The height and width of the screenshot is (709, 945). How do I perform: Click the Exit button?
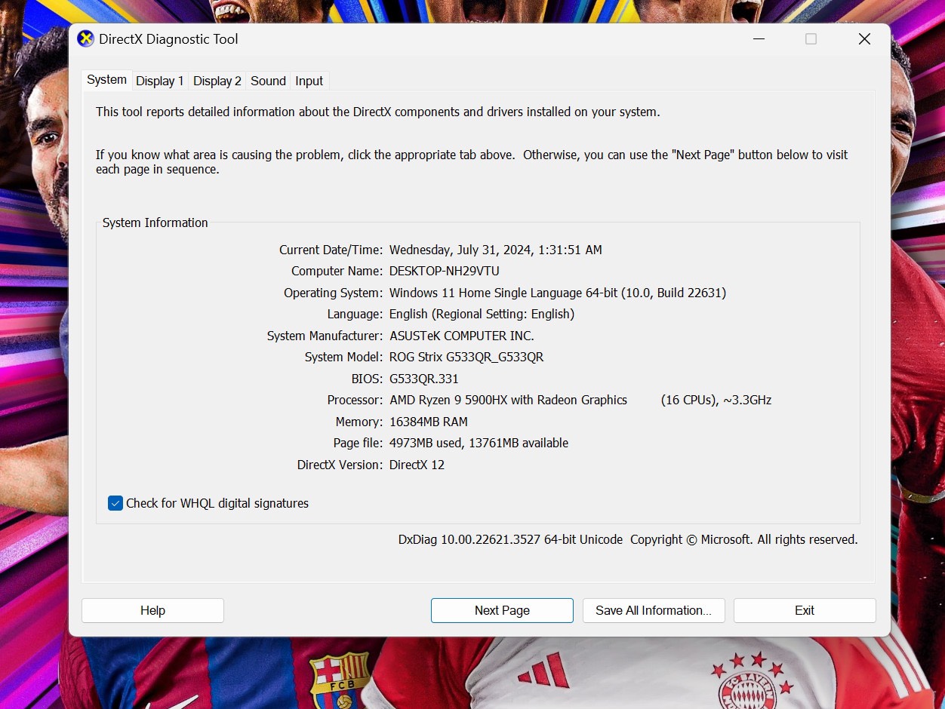click(805, 610)
